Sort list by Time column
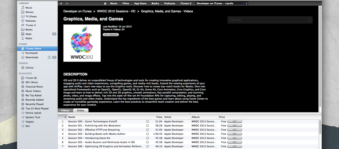Viewport: 339px width, 149px height. (157, 117)
